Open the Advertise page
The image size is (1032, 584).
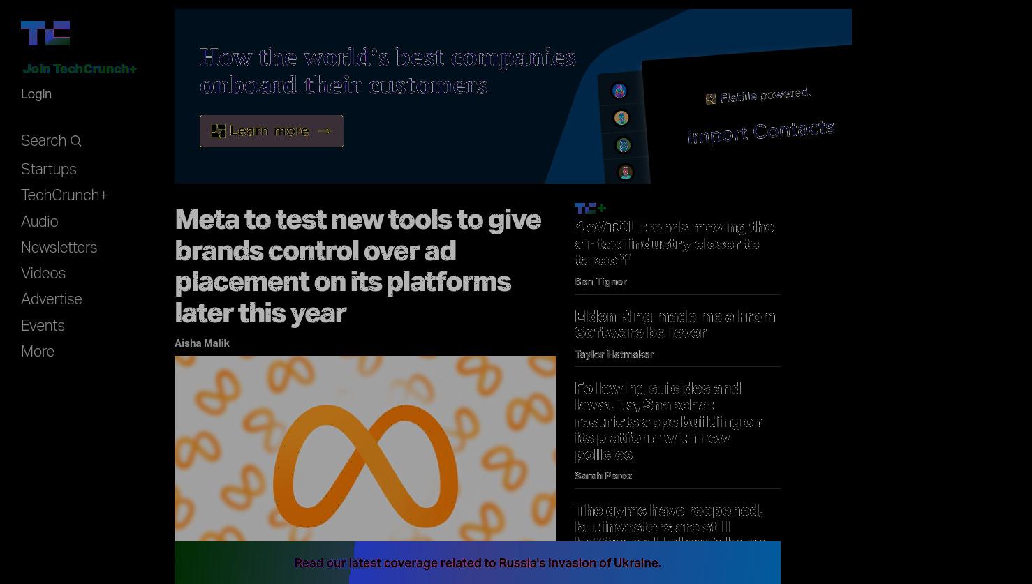point(52,299)
